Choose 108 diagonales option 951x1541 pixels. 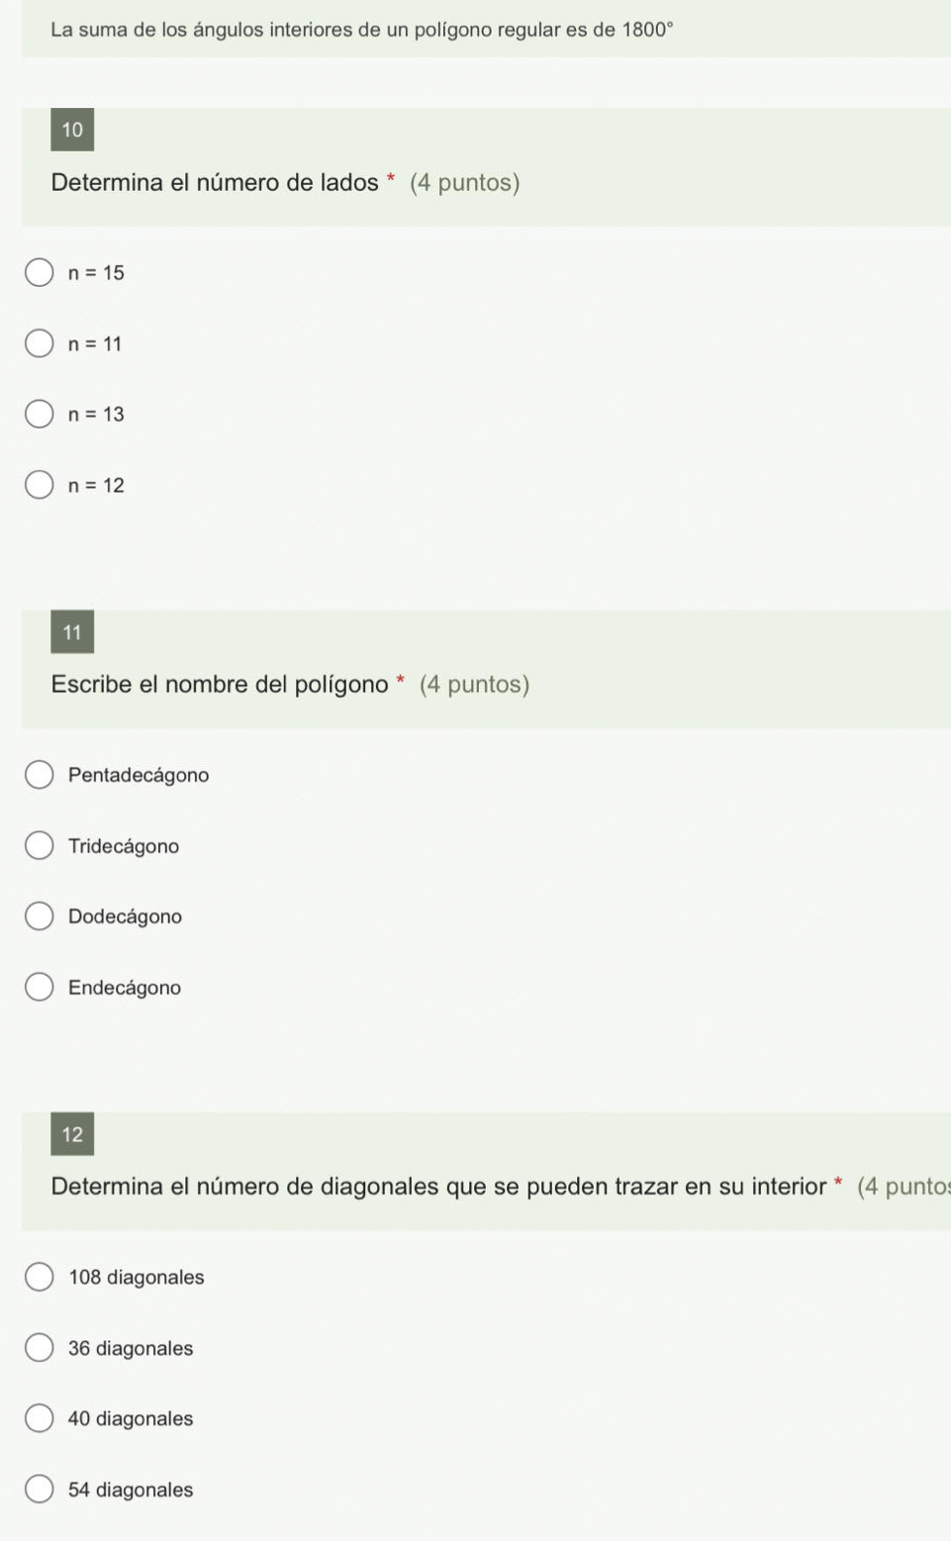coord(39,1277)
